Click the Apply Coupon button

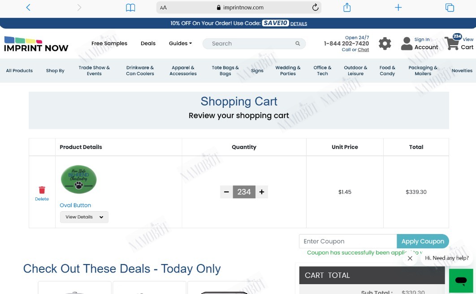point(423,241)
